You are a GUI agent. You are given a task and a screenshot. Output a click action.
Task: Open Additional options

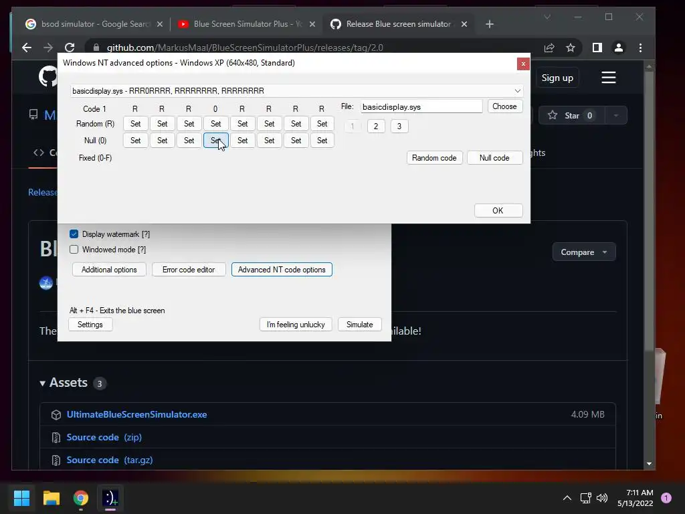tap(109, 270)
